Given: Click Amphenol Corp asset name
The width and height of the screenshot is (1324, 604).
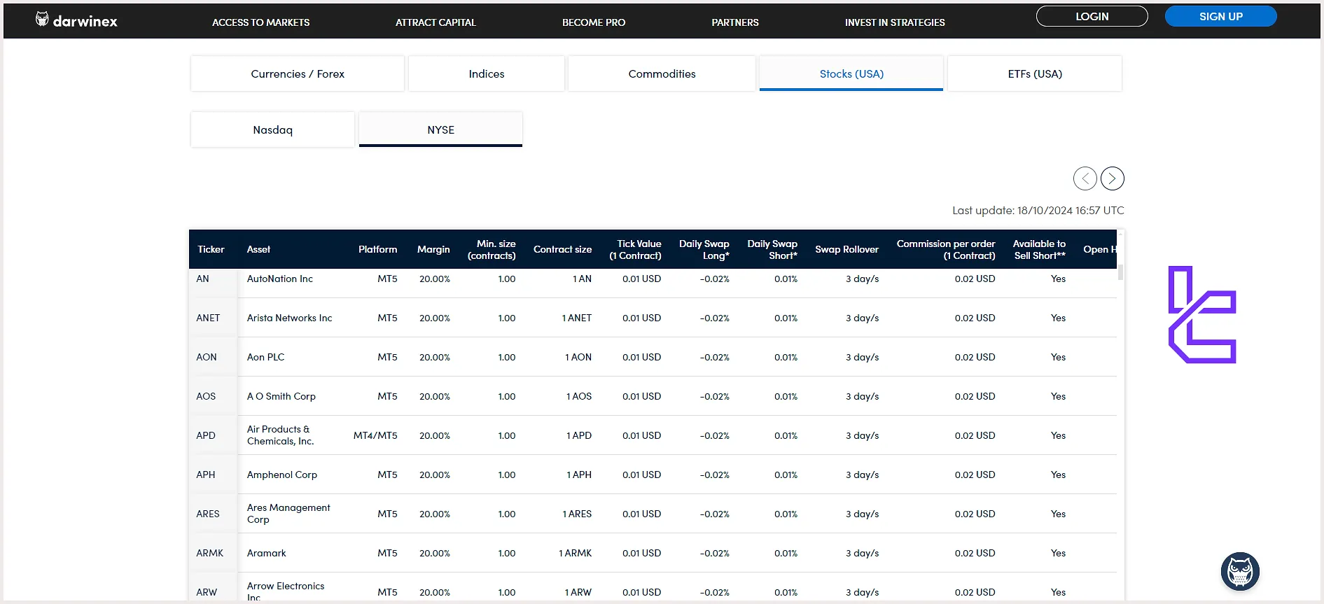Looking at the screenshot, I should click(281, 475).
